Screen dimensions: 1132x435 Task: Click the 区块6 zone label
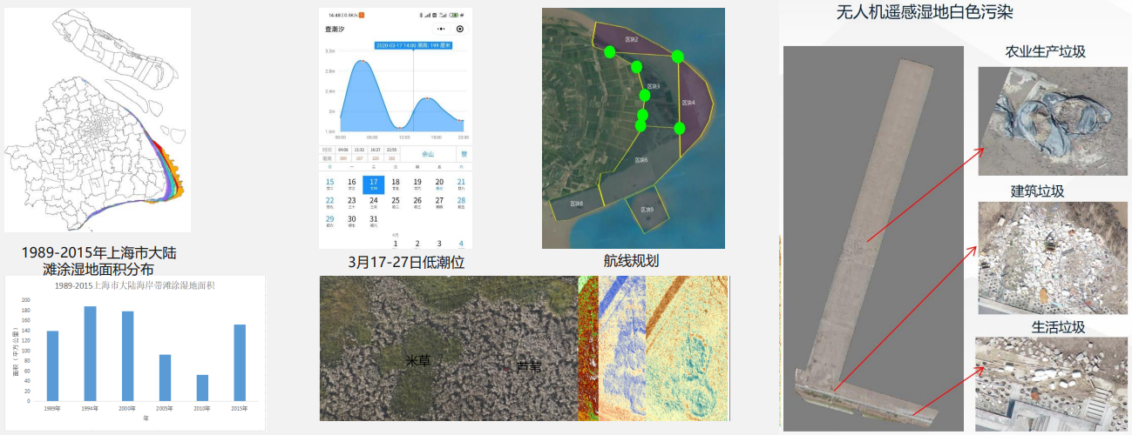641,160
